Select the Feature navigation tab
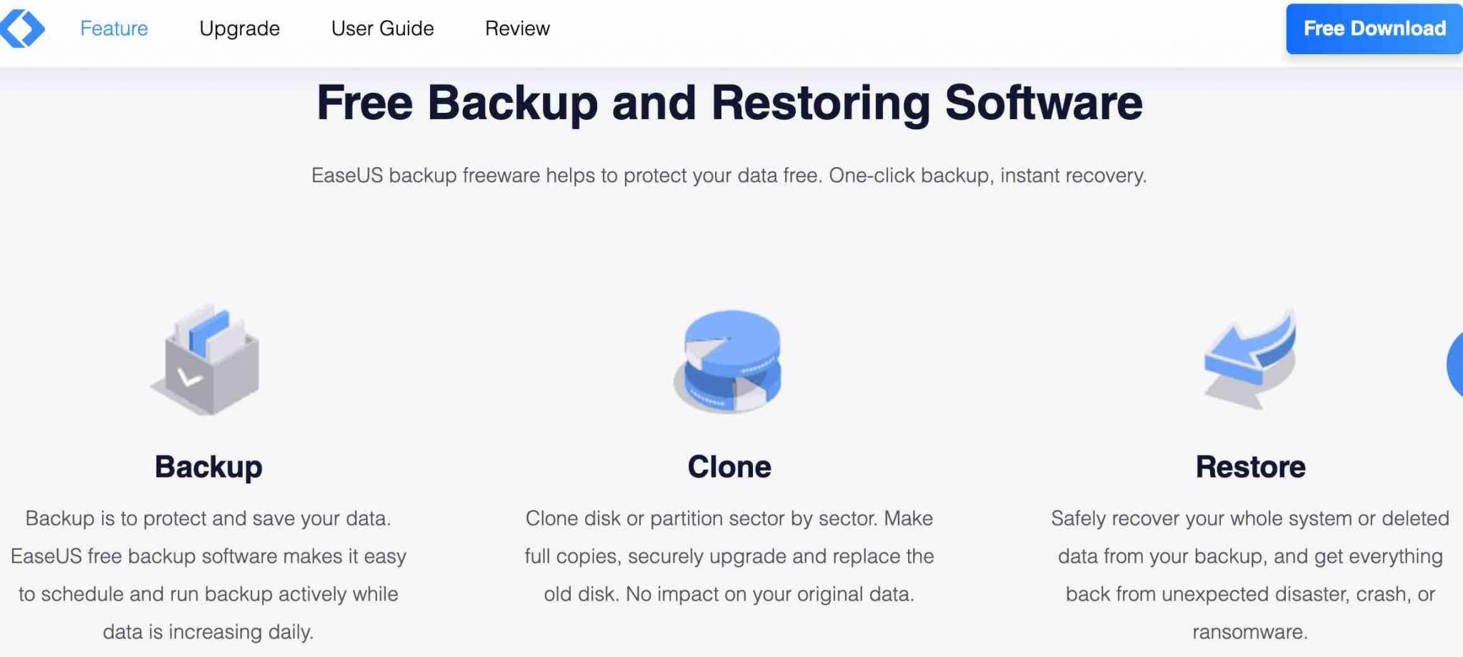1463x657 pixels. click(x=113, y=29)
